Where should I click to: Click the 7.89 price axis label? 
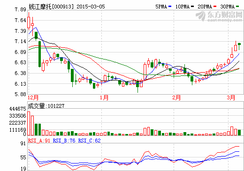point(20,10)
